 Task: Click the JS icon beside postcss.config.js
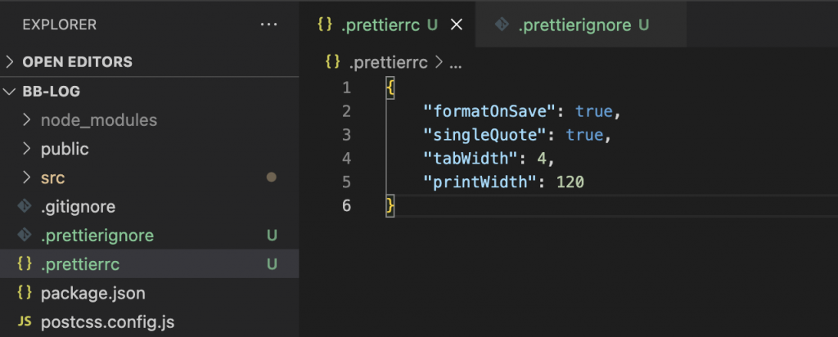pyautogui.click(x=25, y=321)
